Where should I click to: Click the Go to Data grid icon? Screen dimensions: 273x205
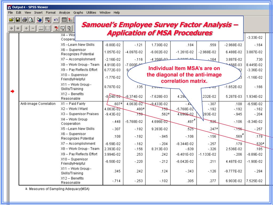[x=64, y=20]
